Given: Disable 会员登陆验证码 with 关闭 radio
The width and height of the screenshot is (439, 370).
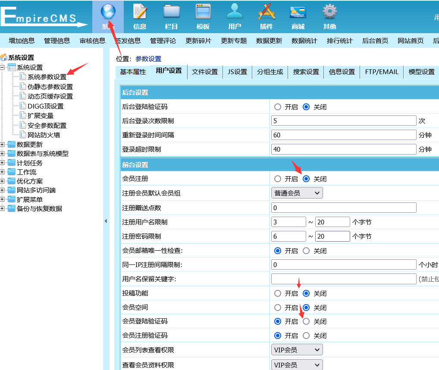Looking at the screenshot, I should pyautogui.click(x=306, y=321).
